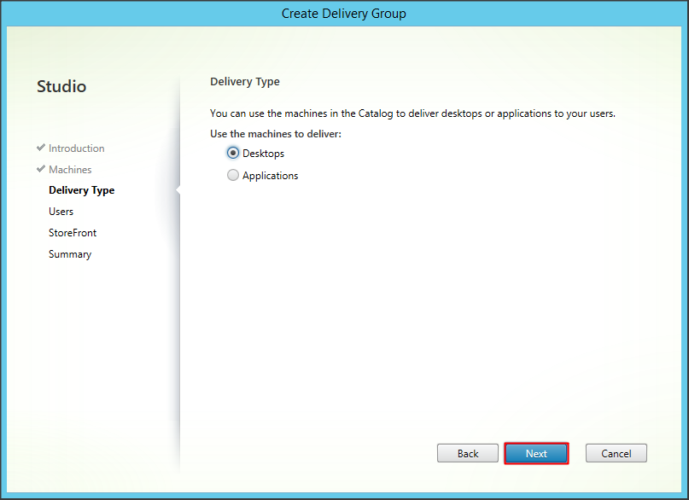Image resolution: width=689 pixels, height=500 pixels.
Task: Click the current-step arrow notch beside Delivery Type
Action: pos(178,190)
